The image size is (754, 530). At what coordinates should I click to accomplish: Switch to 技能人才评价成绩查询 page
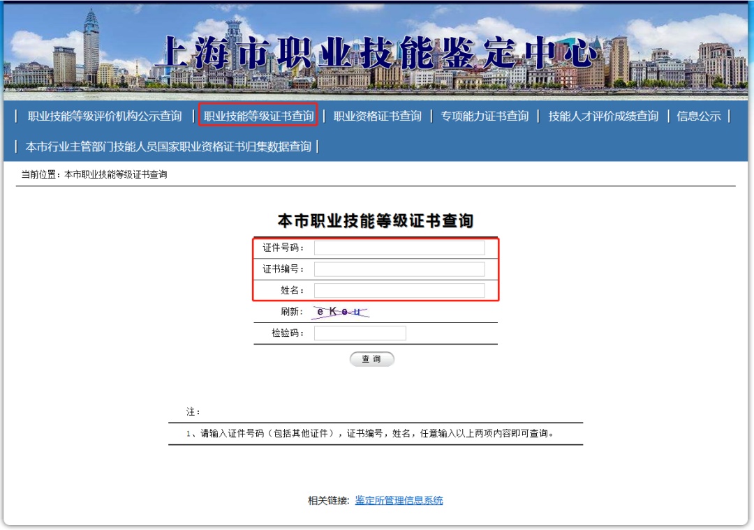(x=603, y=116)
